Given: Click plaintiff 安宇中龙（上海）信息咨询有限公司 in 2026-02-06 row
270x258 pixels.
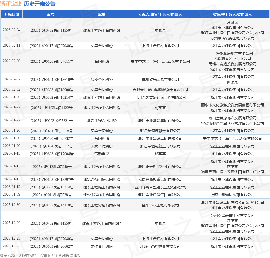Looking at the screenshot, I should 160,61.
